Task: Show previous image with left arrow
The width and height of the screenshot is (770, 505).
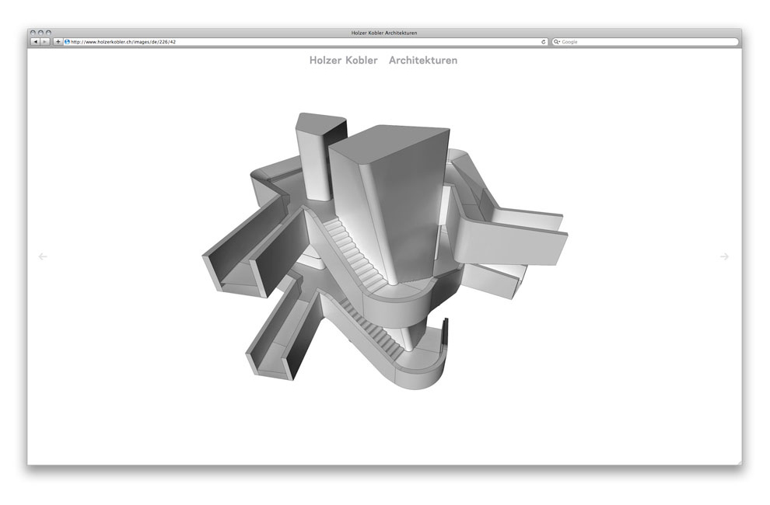Action: click(43, 256)
